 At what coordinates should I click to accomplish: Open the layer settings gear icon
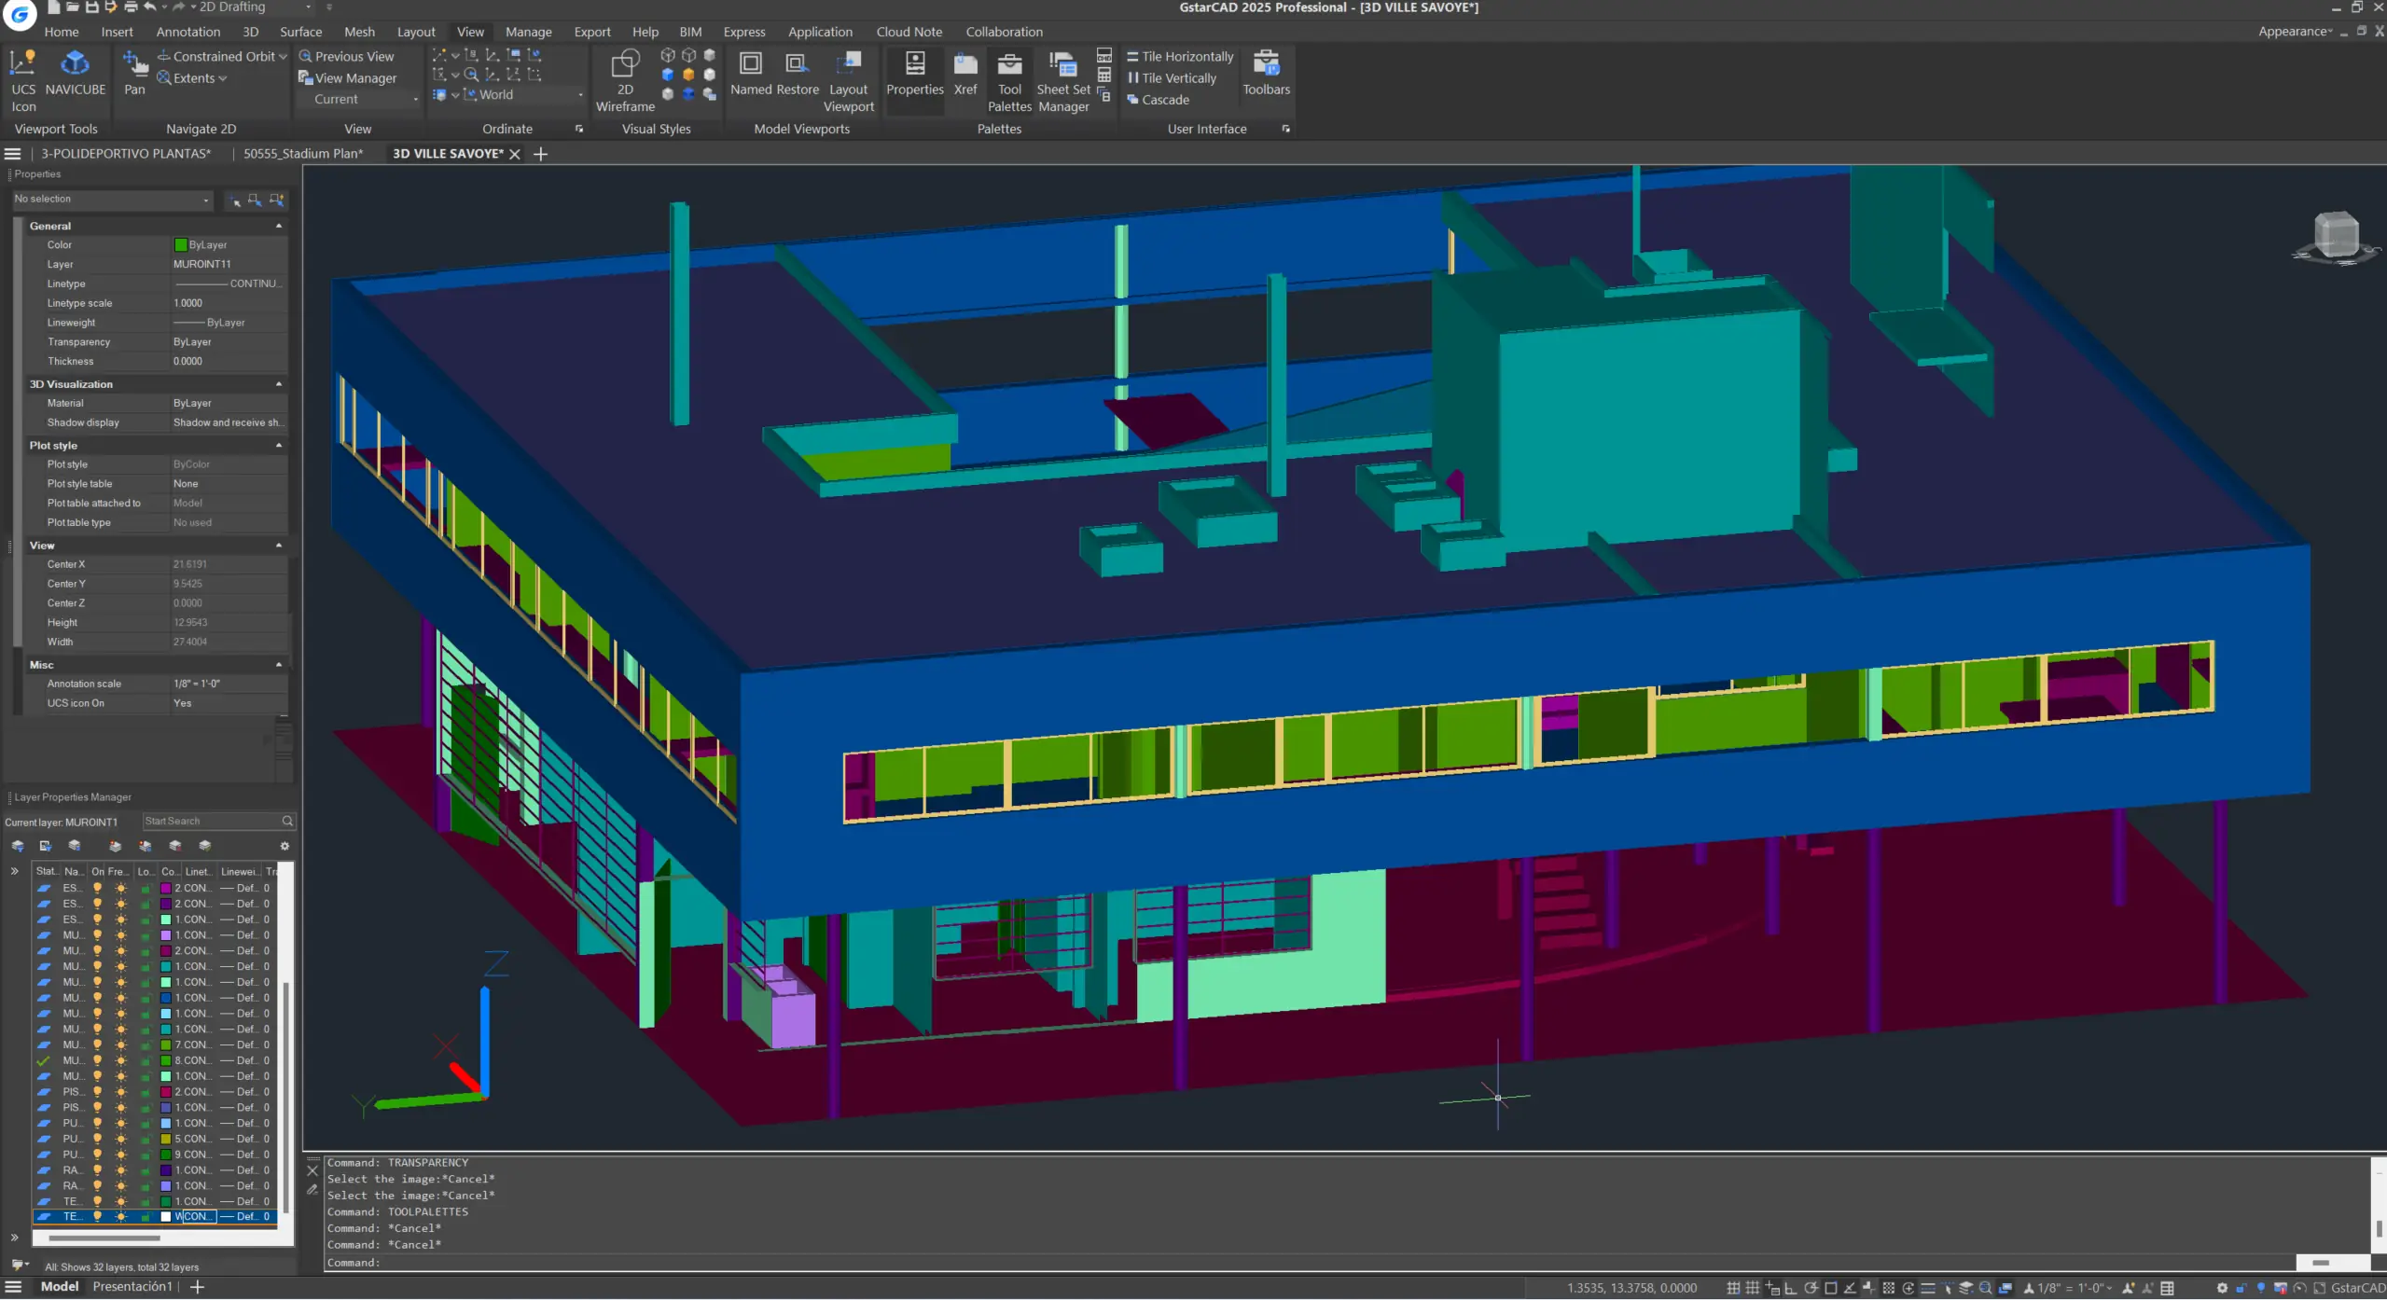click(284, 846)
